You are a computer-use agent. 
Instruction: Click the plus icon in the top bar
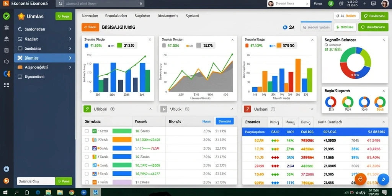tap(364, 3)
